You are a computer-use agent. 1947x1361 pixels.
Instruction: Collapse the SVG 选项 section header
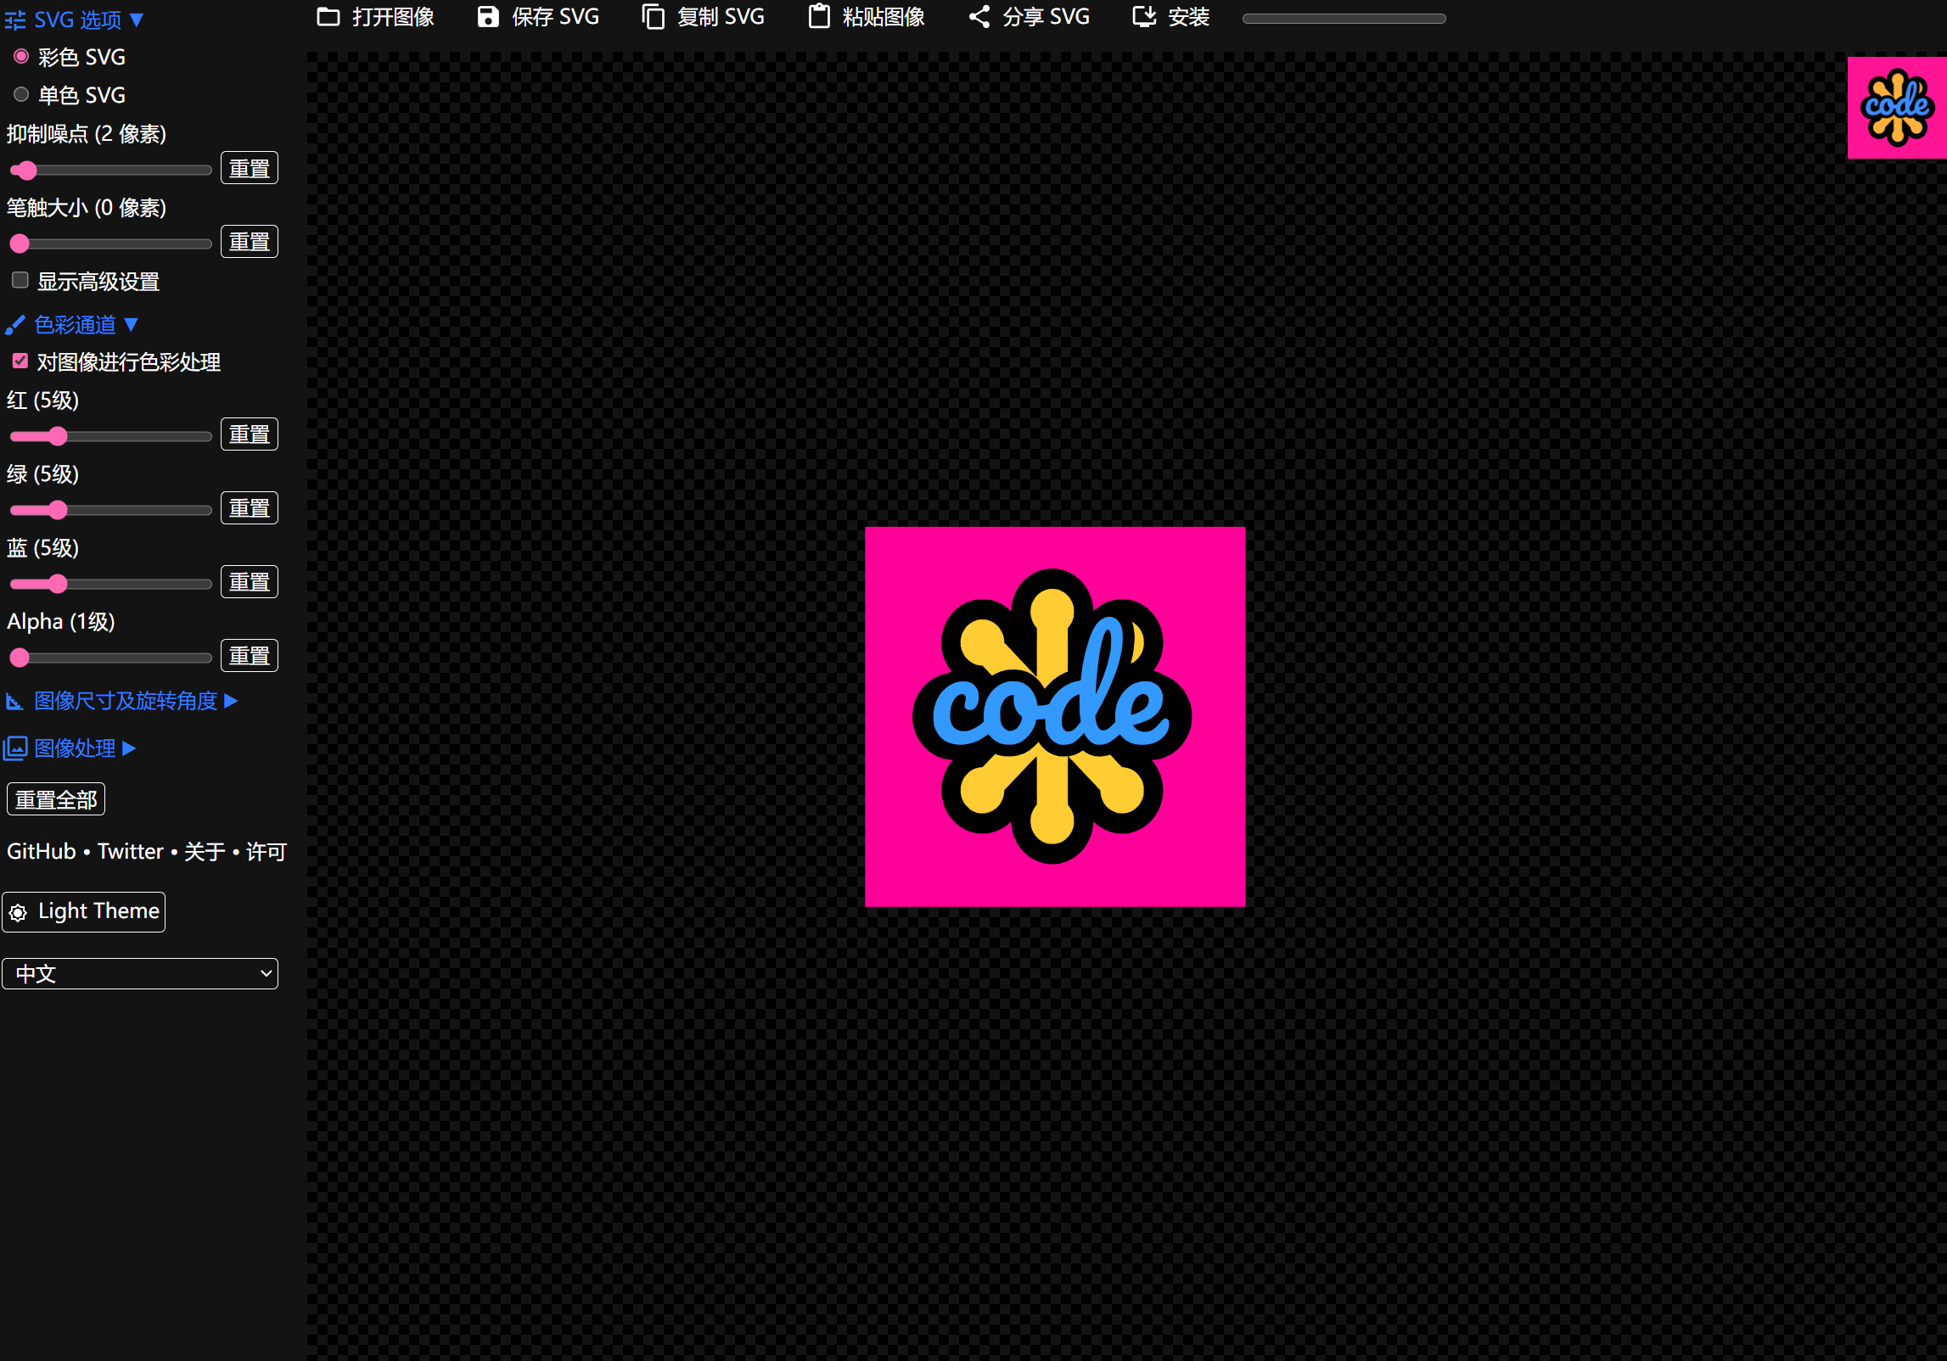(77, 20)
